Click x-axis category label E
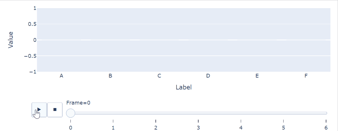The height and width of the screenshot is (131, 338). point(257,76)
